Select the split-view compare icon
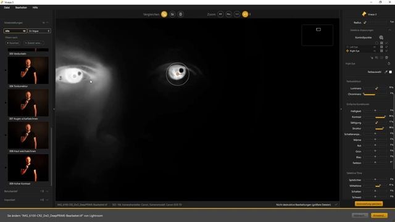Viewport: 395px width, 222px height. tap(172, 14)
